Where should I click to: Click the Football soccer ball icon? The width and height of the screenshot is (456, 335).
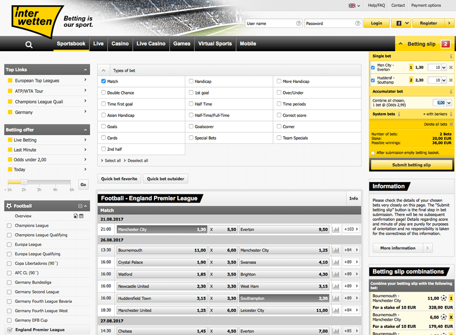(x=9, y=206)
